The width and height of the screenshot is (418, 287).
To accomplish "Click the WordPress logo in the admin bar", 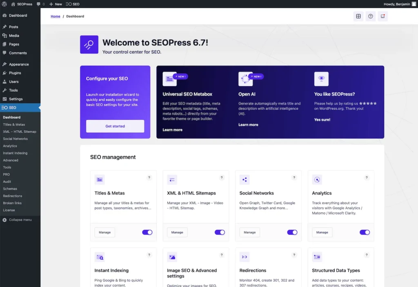I will coord(4,4).
